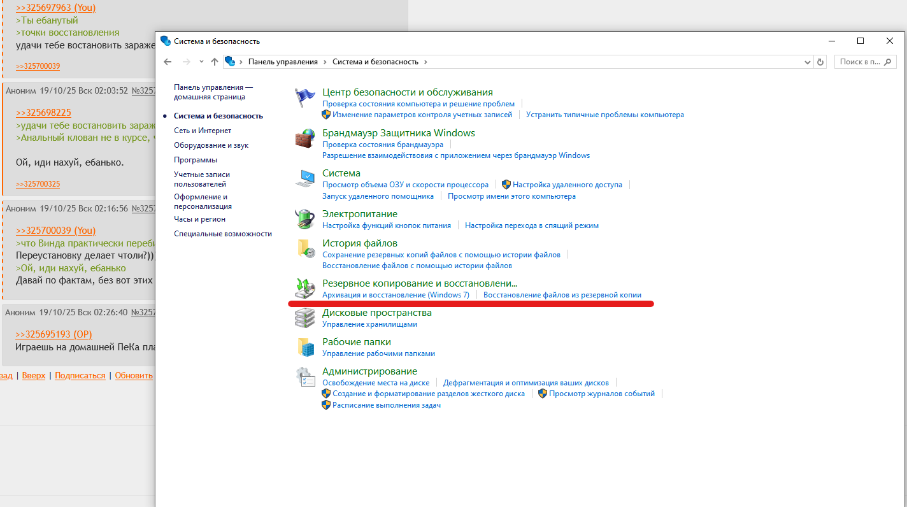Click the Control Panel icon in the address bar
The width and height of the screenshot is (907, 507).
pos(230,62)
